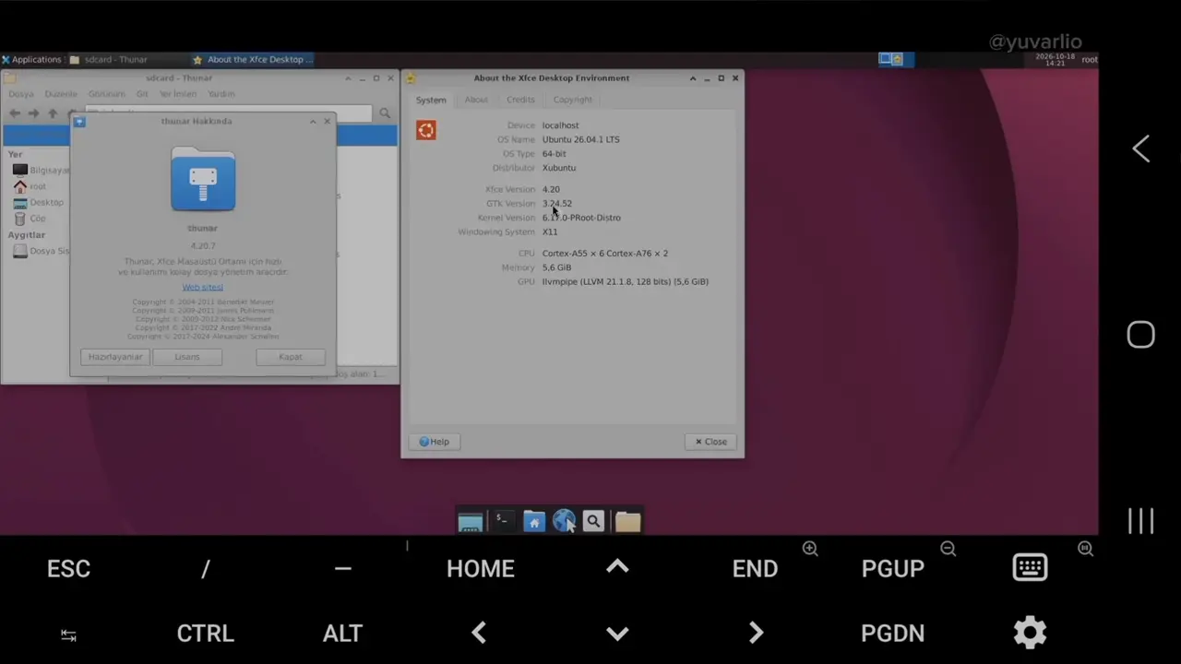This screenshot has width=1181, height=664.
Task: Switch to the Credits tab
Action: [520, 100]
